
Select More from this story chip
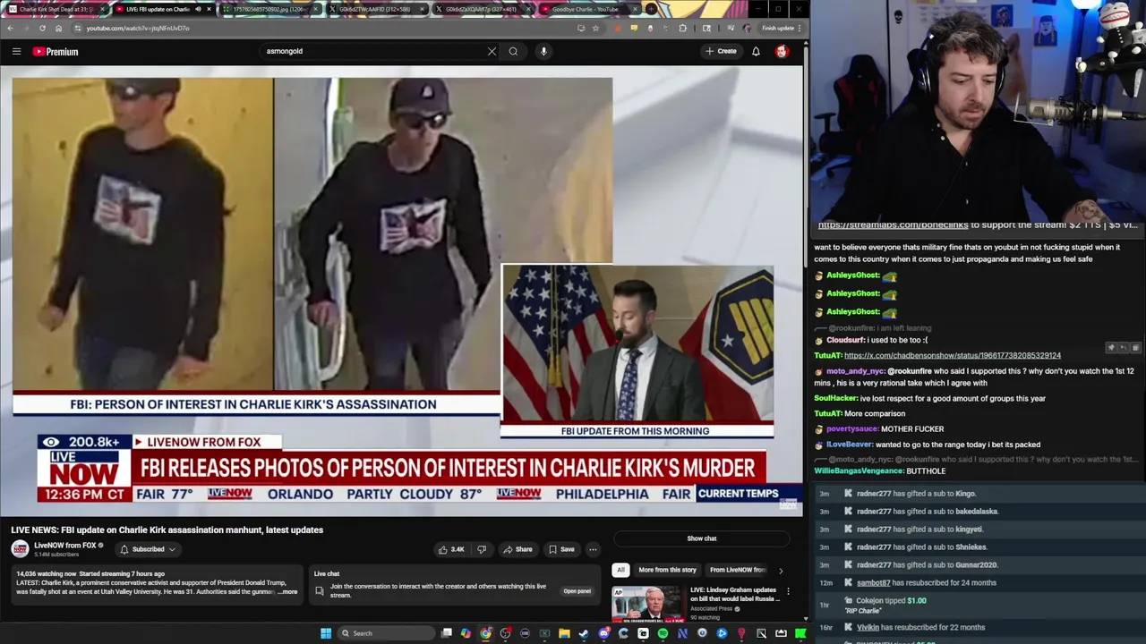667,570
